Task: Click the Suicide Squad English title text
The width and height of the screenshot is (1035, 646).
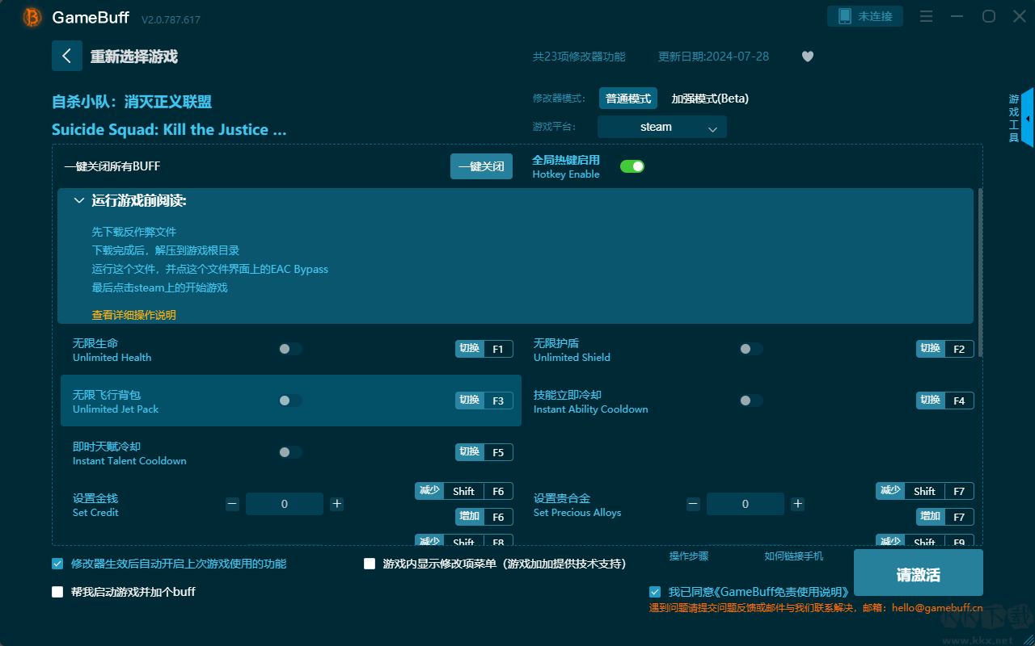Action: pos(169,130)
